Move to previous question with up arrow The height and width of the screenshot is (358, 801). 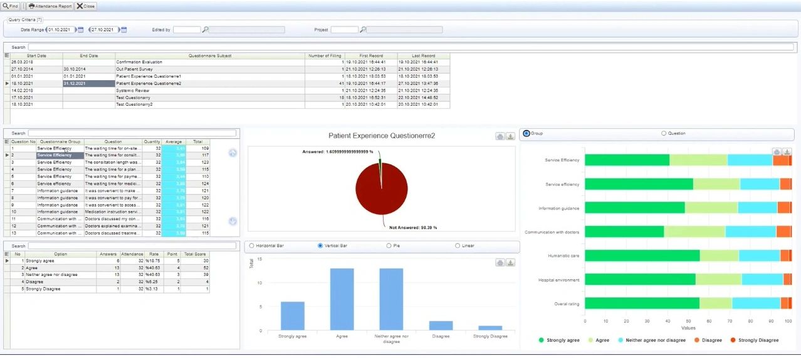click(233, 153)
